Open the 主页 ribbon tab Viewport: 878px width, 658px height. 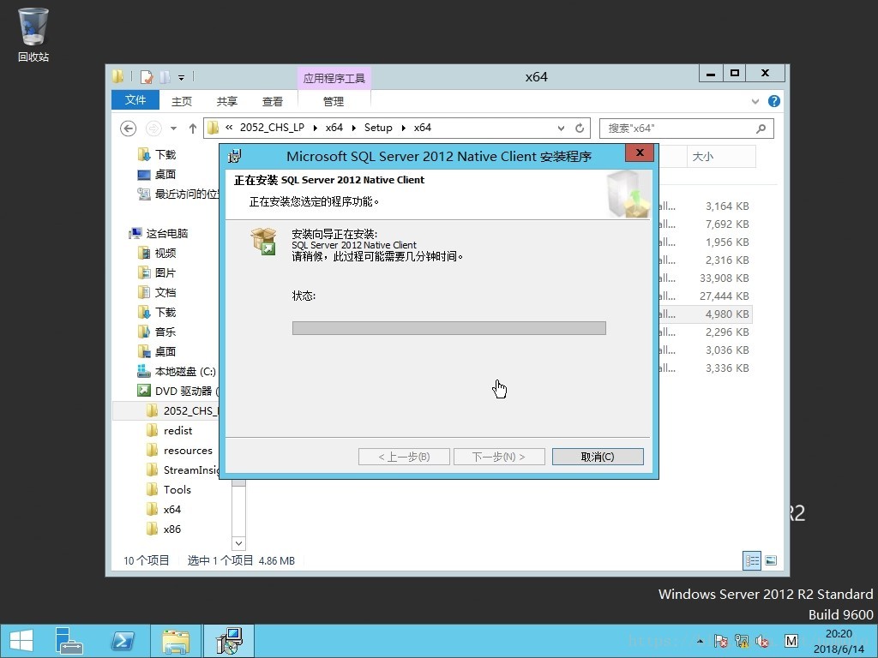pyautogui.click(x=182, y=101)
